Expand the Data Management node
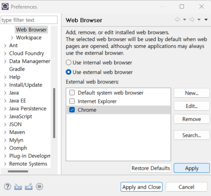211x196 pixels. (x=5, y=61)
